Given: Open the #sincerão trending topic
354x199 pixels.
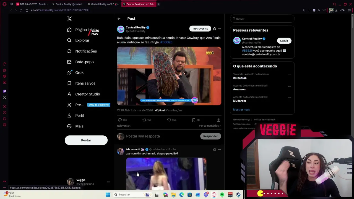Looking at the screenshot, I should click(x=240, y=78).
